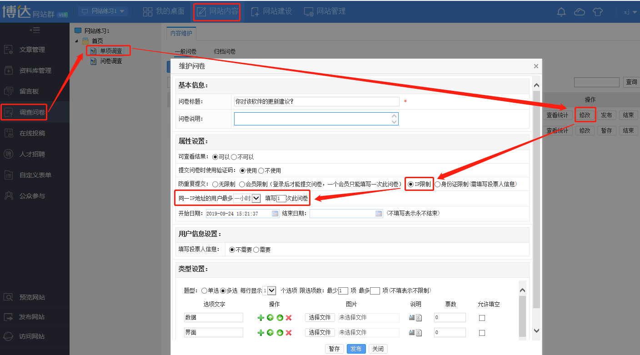This screenshot has width=640, height=355.
Task: Check 允许填空 box for 数据 row
Action: 482,318
